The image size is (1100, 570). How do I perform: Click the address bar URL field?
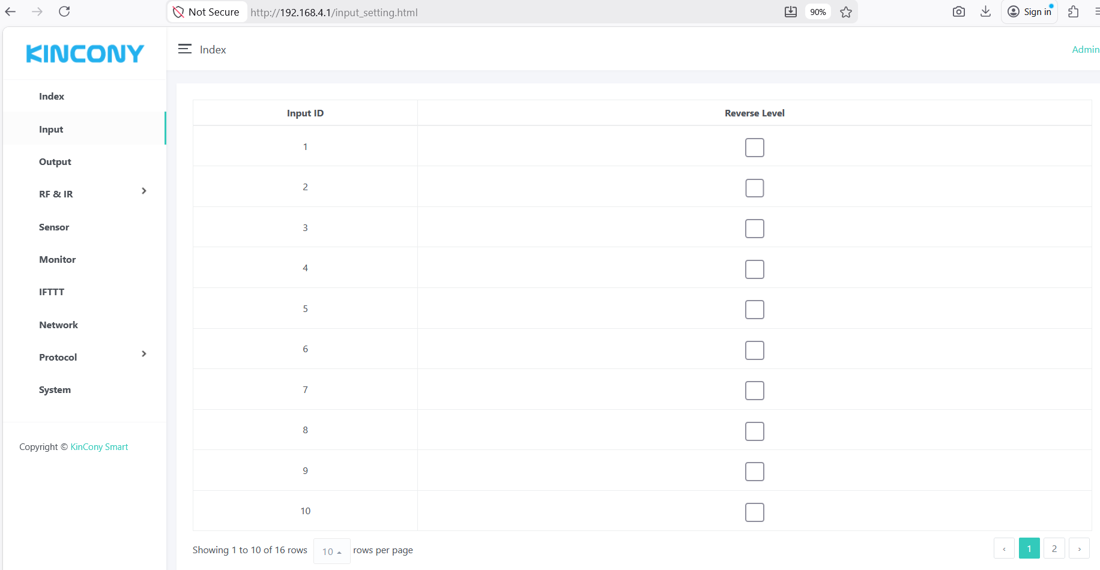point(480,12)
